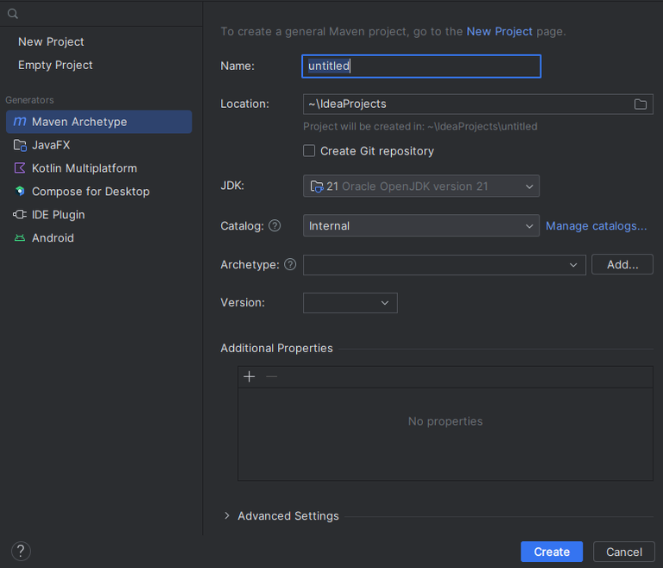The width and height of the screenshot is (663, 568).
Task: Select Empty Project in the sidebar
Action: [55, 65]
